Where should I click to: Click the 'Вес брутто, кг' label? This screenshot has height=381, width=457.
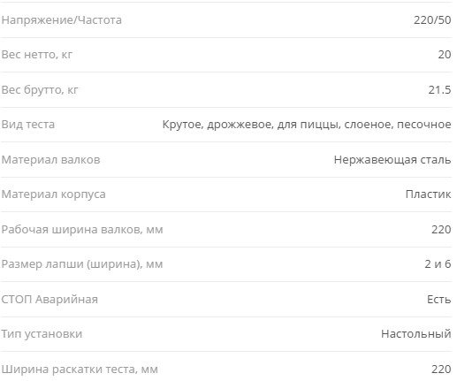40,89
